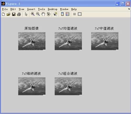Click the New Figure toolbar icon
This screenshot has height=114, width=131.
pyautogui.click(x=3, y=14)
